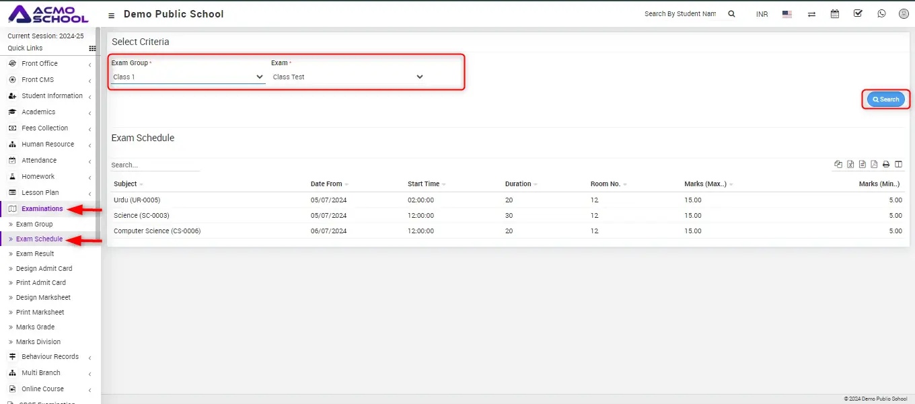915x404 pixels.
Task: Copy exam schedule table icon
Action: coord(838,164)
